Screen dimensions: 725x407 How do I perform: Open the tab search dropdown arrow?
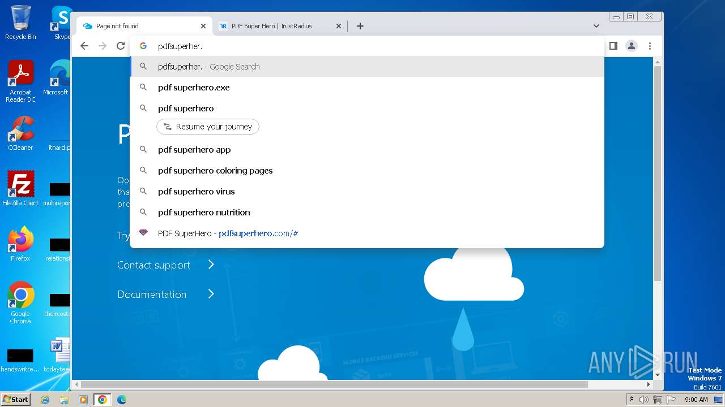tap(596, 26)
